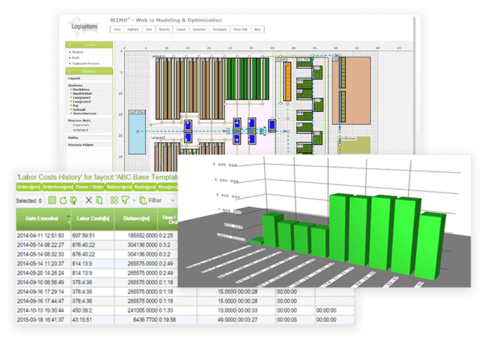Switch to the Orderlines[pcs] tab

[x=59, y=187]
